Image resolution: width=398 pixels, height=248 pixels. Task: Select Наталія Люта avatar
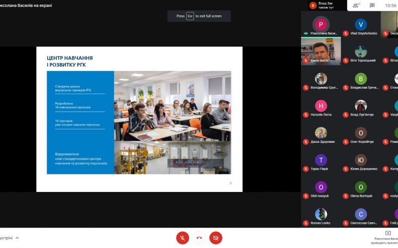coord(321,106)
